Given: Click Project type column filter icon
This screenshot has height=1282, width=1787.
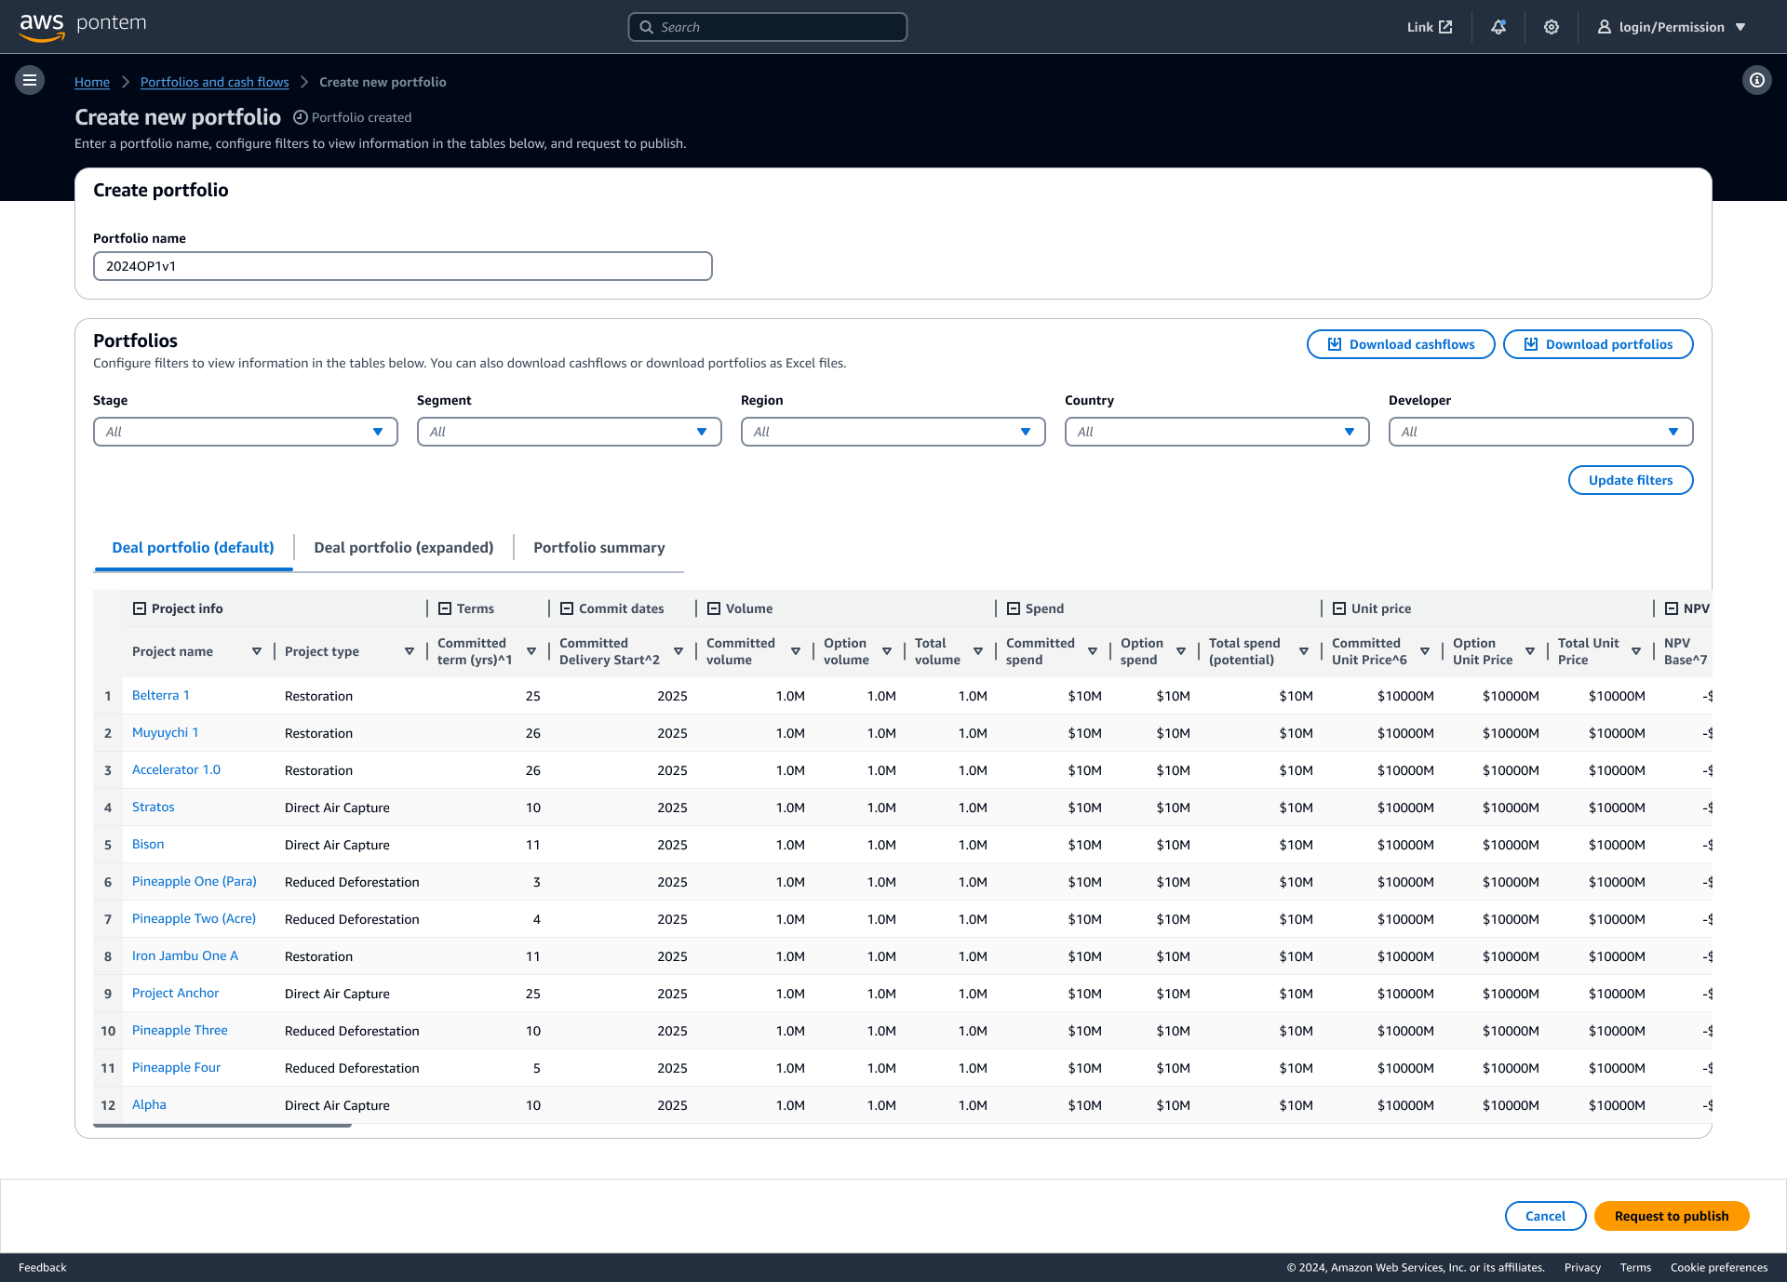Looking at the screenshot, I should [410, 651].
